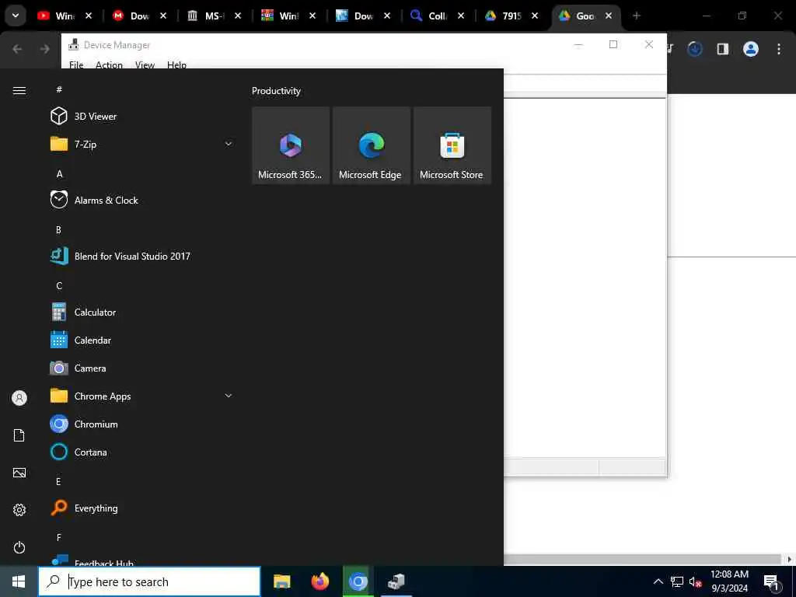
Task: Open the notification center icon
Action: (x=771, y=581)
